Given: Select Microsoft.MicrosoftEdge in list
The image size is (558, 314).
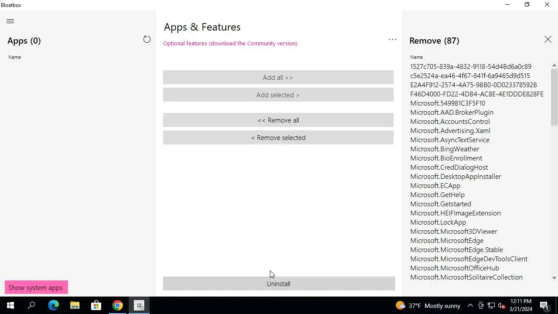Looking at the screenshot, I should coord(446,241).
